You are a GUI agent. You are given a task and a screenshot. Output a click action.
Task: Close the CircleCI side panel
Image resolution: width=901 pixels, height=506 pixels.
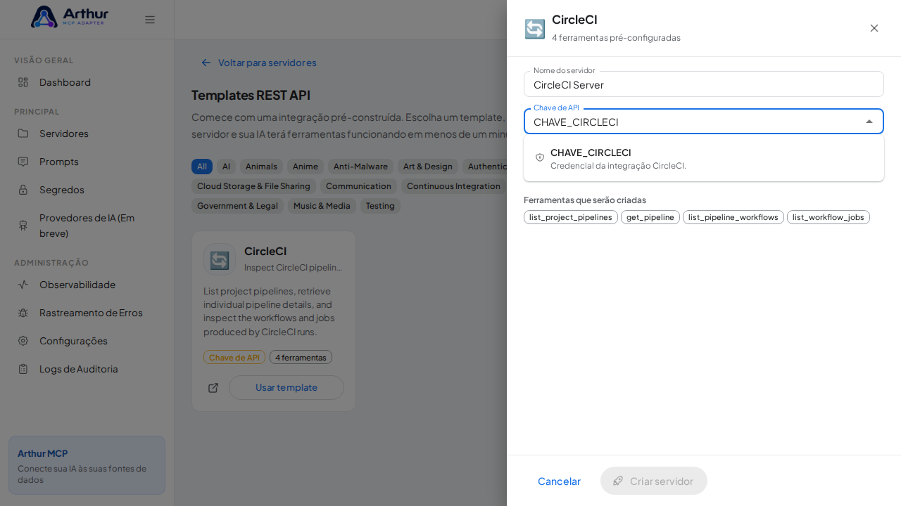874,28
